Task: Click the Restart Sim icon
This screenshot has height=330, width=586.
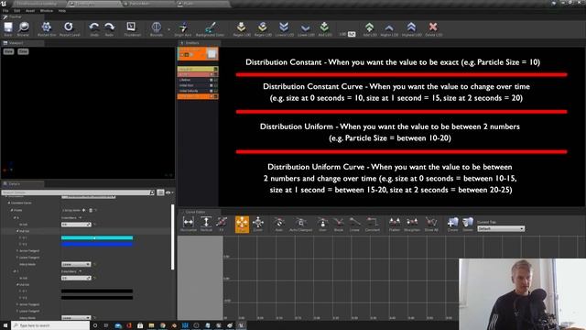Action: pos(47,27)
